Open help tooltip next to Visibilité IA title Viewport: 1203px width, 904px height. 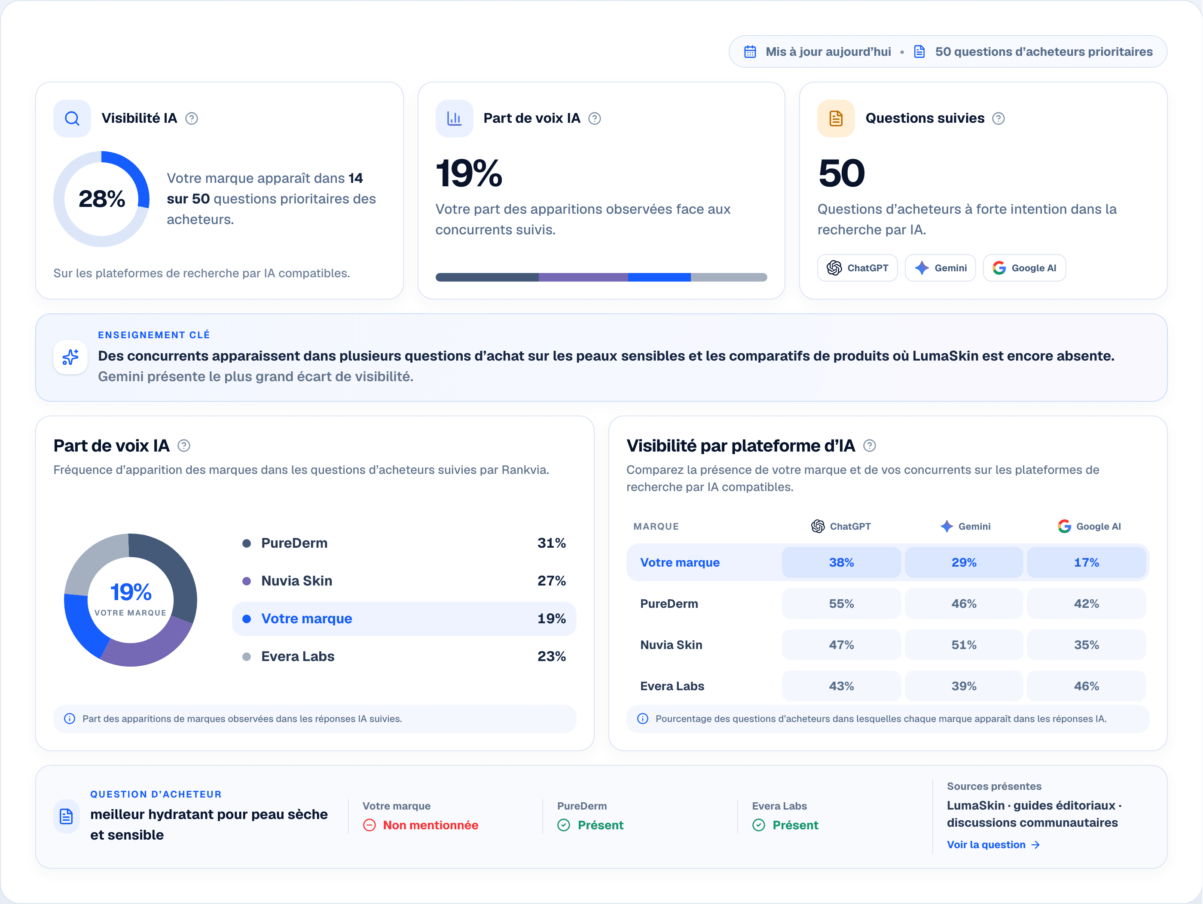(x=192, y=118)
